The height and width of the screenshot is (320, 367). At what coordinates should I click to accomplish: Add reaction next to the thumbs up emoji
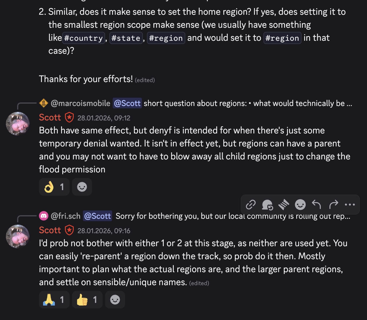[x=115, y=300]
